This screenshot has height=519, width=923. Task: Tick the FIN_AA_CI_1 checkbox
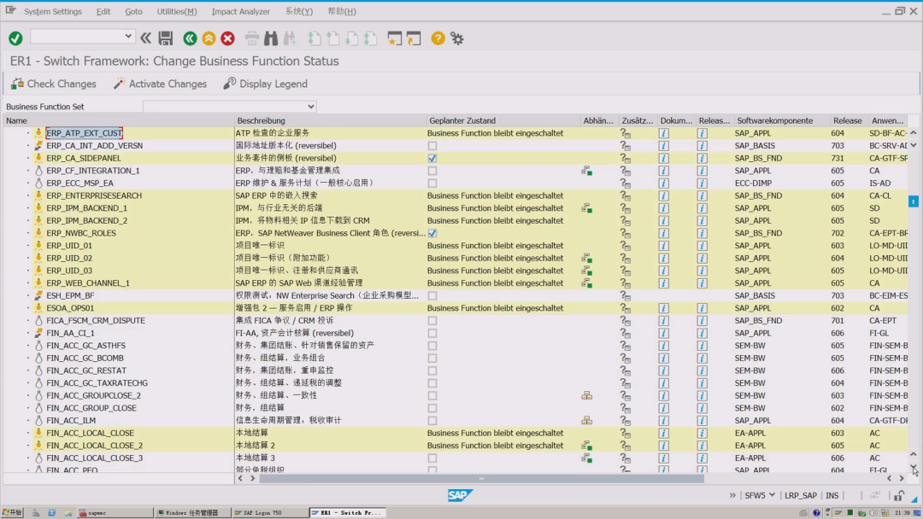[x=432, y=333]
